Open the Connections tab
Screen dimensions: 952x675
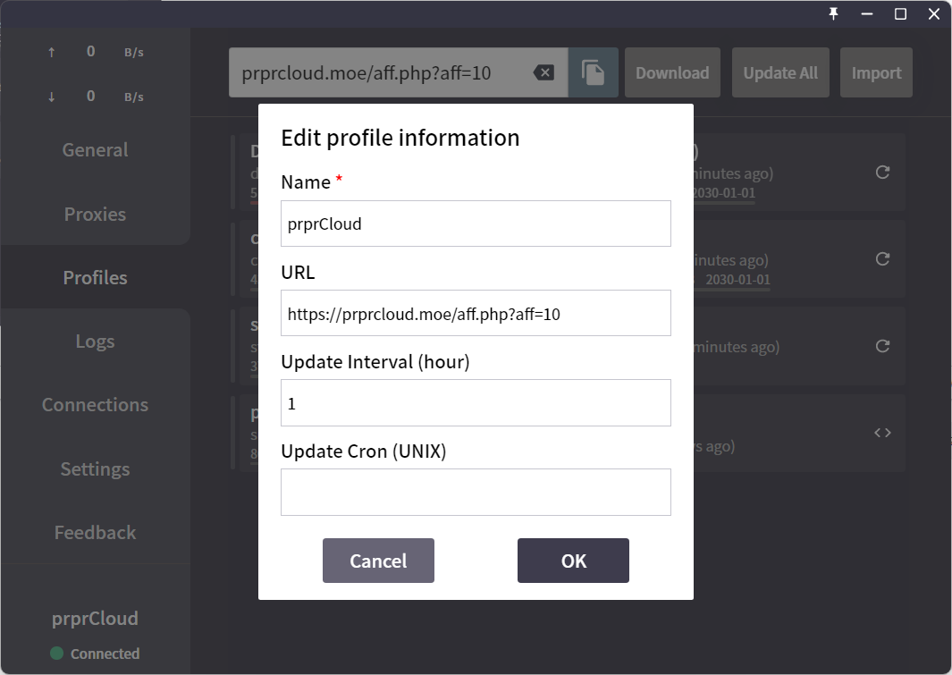point(95,405)
